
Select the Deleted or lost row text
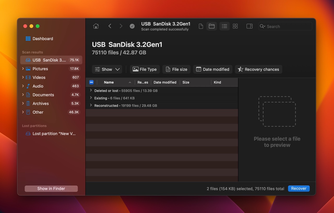click(126, 91)
